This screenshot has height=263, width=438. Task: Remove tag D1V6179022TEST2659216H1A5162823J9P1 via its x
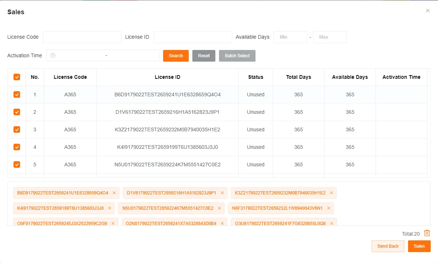tap(222, 193)
